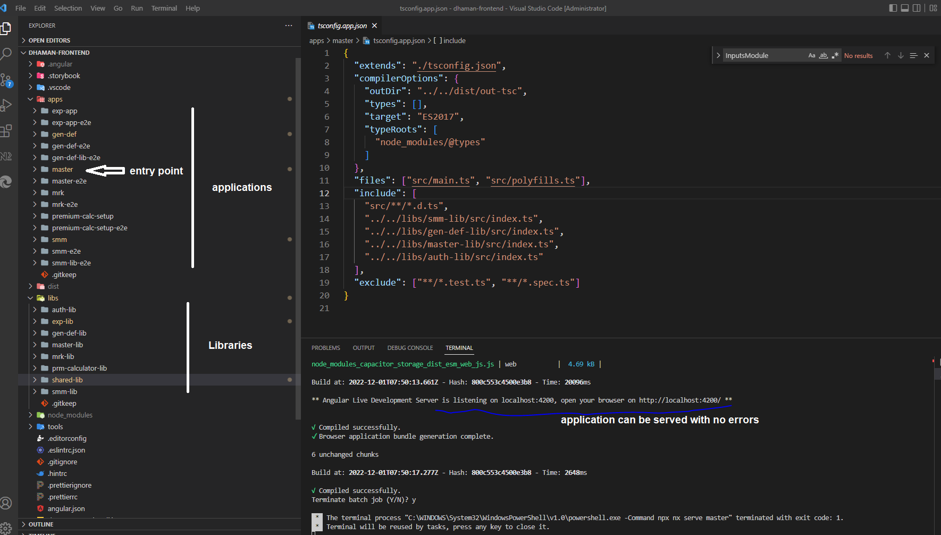Viewport: 941px width, 535px height.
Task: Click tsconfig.app.json in the breadcrumb
Action: (x=399, y=40)
